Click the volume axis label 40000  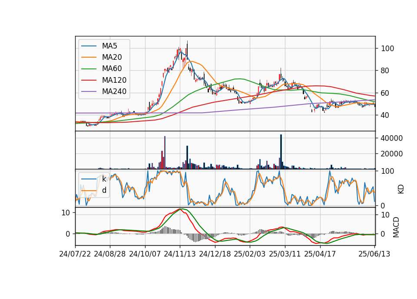click(x=392, y=138)
